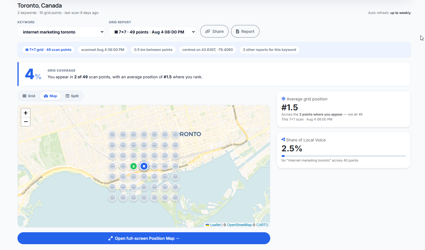Screen dimensions: 425x250
Task: Switch to the Split view tab
Action: [72, 96]
